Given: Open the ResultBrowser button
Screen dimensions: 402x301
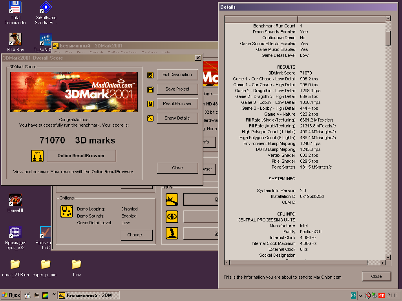Looking at the screenshot, I should click(x=177, y=103).
